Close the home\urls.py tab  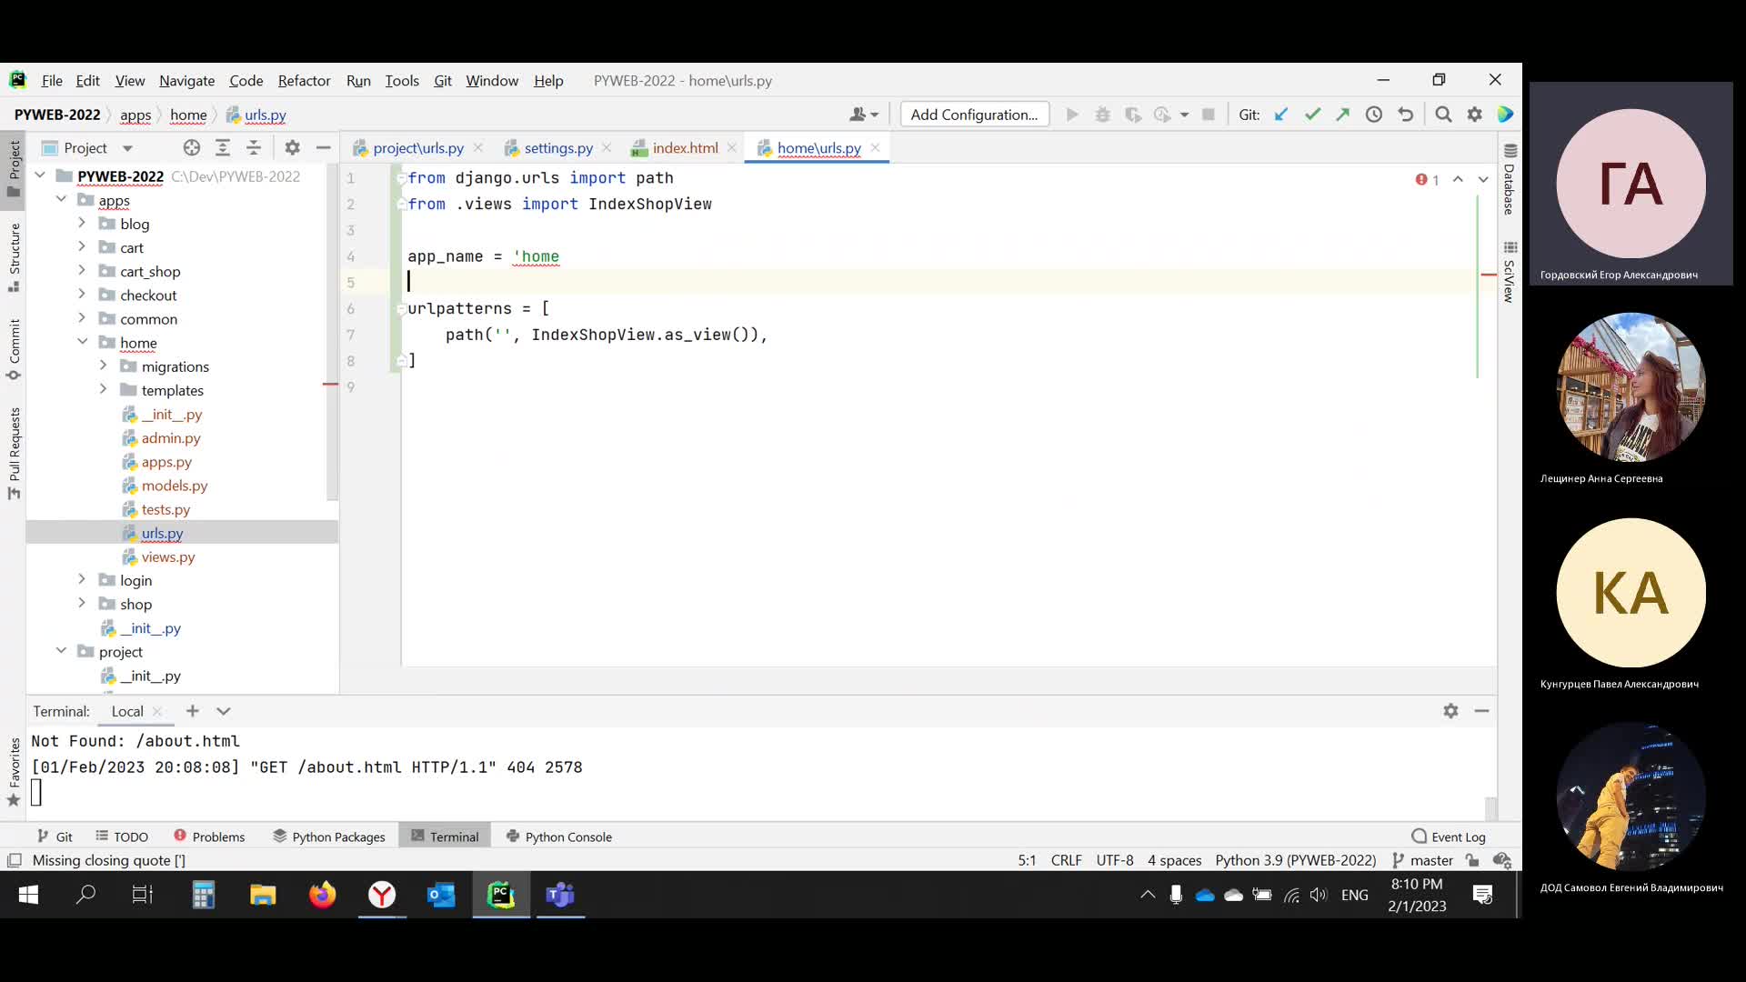pos(875,147)
